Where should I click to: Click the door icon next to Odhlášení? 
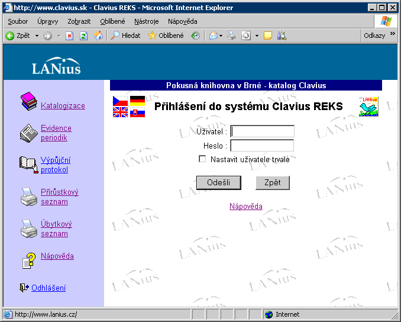[24, 288]
